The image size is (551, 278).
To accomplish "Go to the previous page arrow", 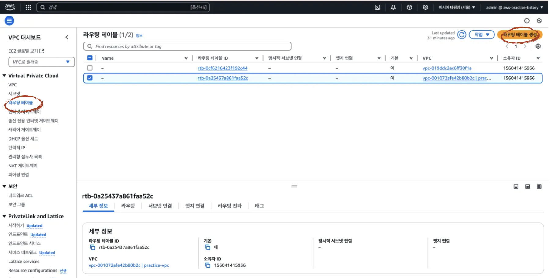I will coord(507,46).
